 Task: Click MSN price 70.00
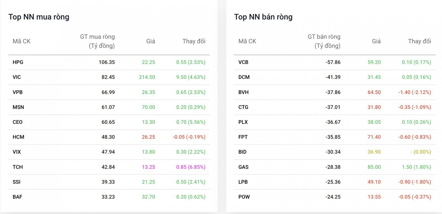pyautogui.click(x=148, y=107)
